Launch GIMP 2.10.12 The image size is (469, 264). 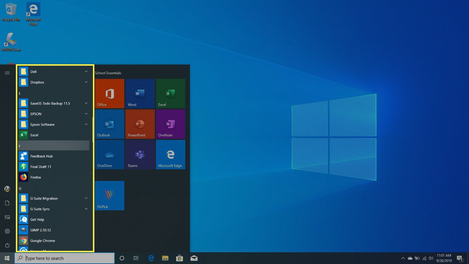[54, 230]
